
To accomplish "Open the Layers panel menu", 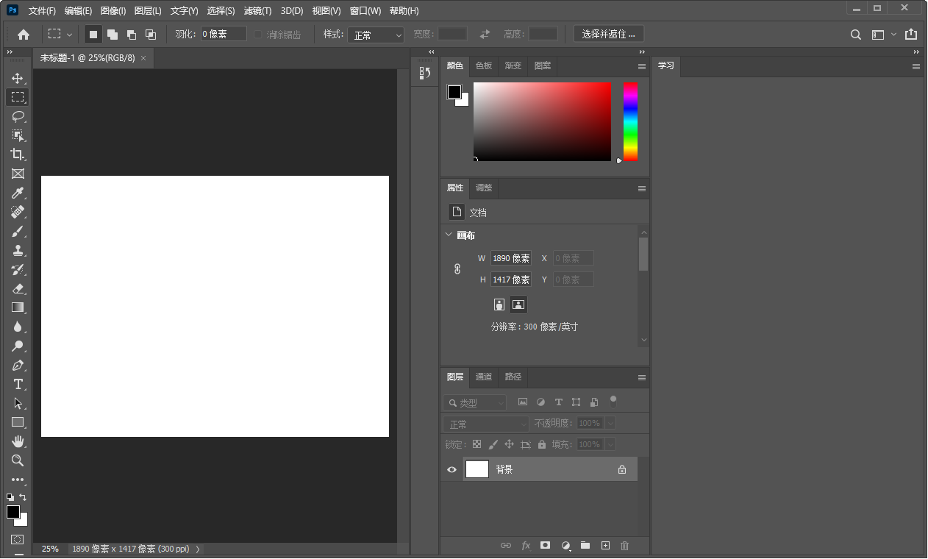I will point(641,377).
